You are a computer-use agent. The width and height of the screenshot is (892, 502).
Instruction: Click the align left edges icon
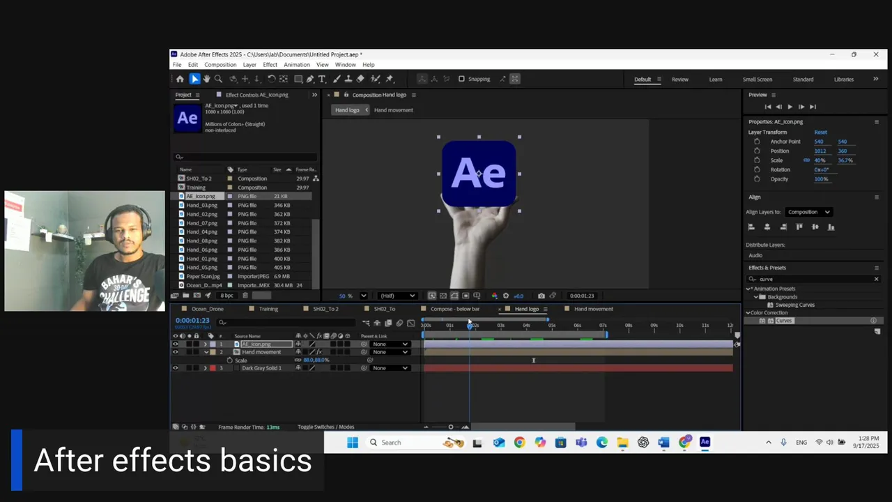751,227
